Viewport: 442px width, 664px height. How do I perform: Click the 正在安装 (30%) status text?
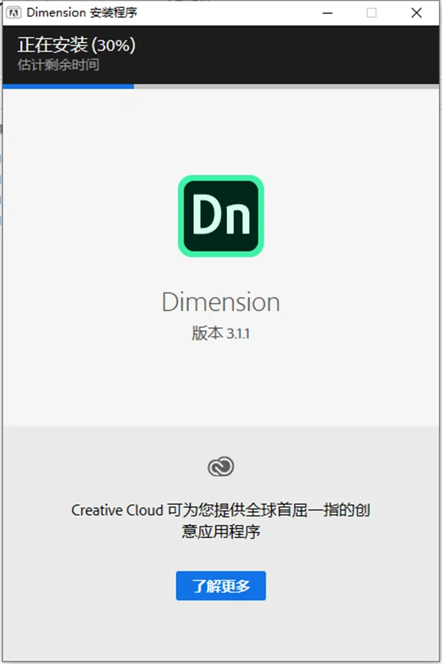pyautogui.click(x=77, y=45)
